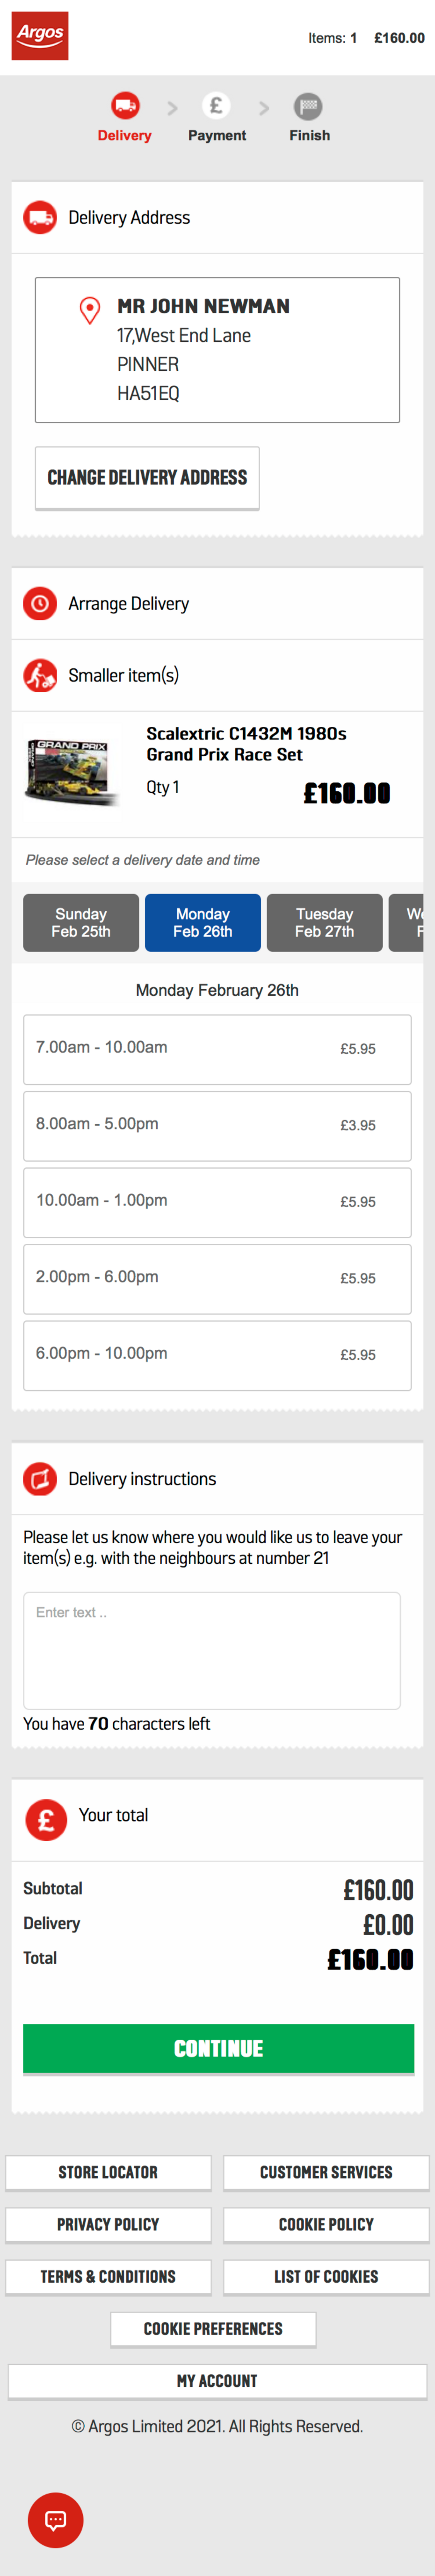Click the Arrange Delivery clock icon
The height and width of the screenshot is (2576, 435).
coord(39,603)
